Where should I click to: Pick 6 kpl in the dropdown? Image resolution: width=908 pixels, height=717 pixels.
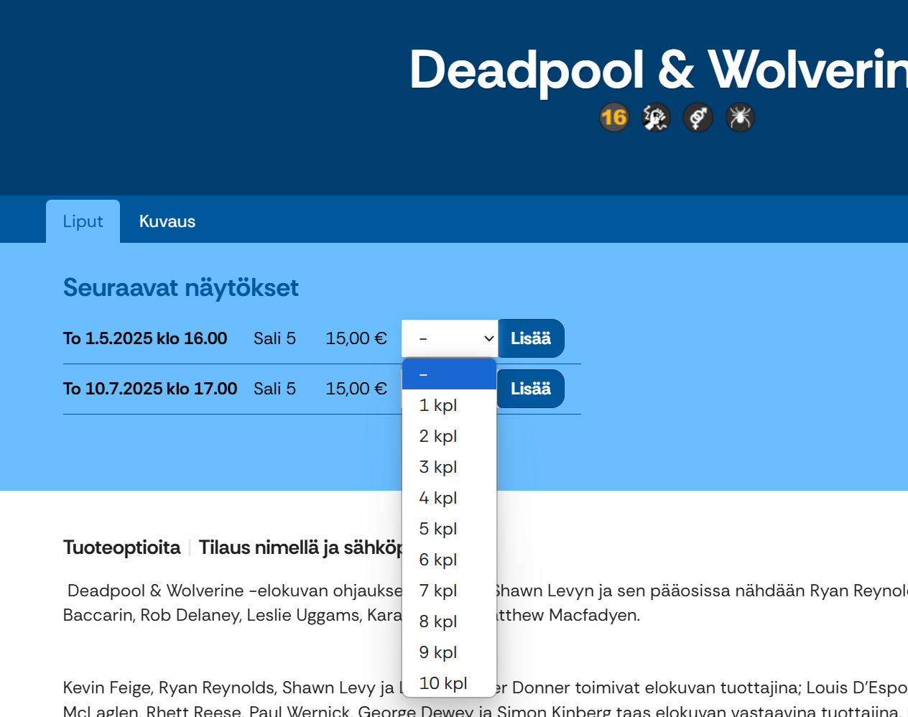[x=449, y=560]
